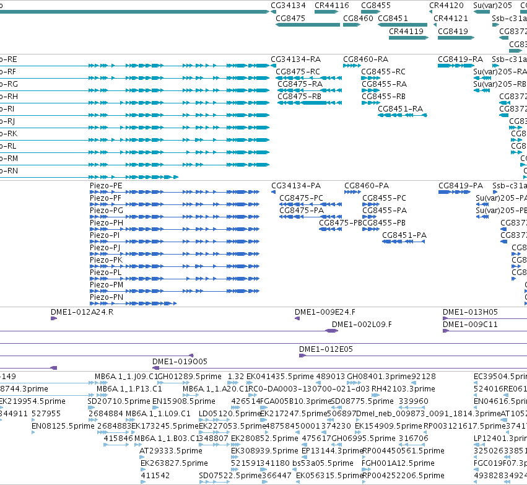Open EST label EK308939.5prime
Viewport: 527px width, 485px height.
[x=264, y=451]
